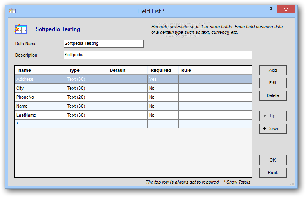Screen dimensions: 306x197
Task: Click the new row asterisk cell
Action: (40, 124)
